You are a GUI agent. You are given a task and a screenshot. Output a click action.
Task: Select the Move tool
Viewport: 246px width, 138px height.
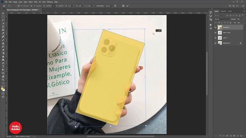(3, 13)
